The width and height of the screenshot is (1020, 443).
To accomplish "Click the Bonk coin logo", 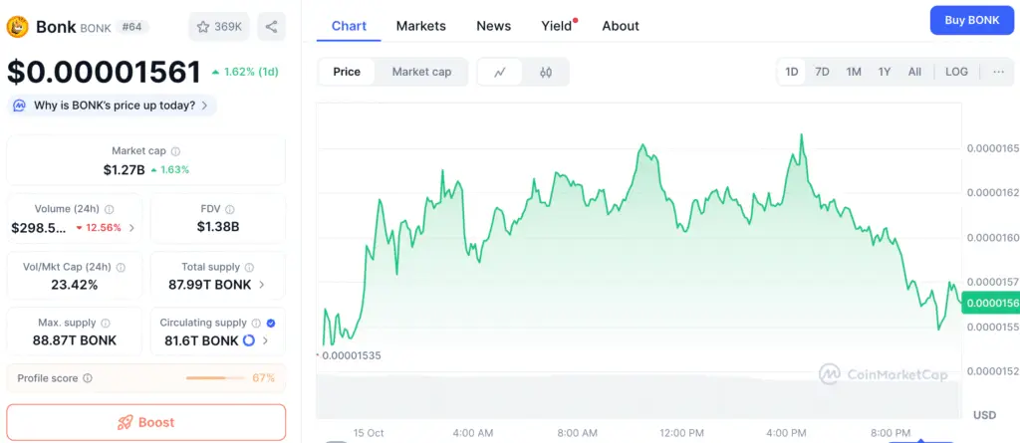I will [17, 26].
